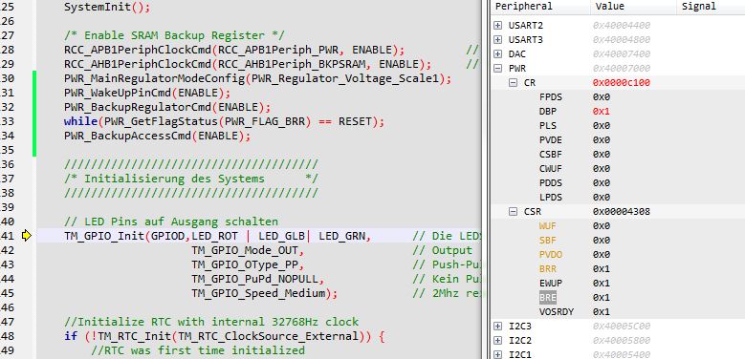Expand the USART2 peripheral node
Viewport: 745px width, 359px height.
point(497,26)
